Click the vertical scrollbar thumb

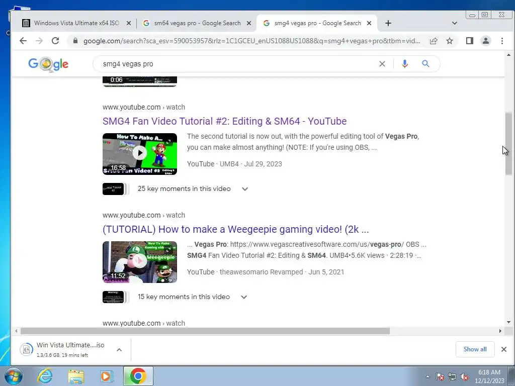click(508, 143)
